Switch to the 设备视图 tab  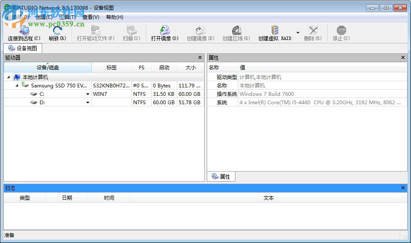22,48
